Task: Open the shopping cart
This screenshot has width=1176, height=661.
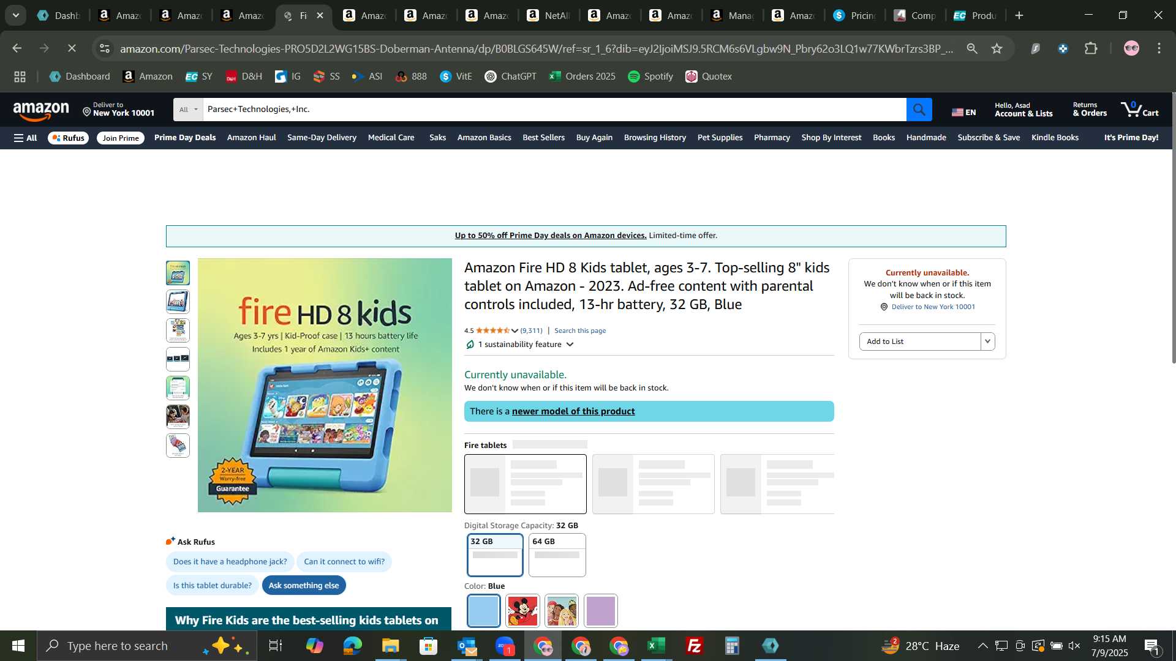Action: [x=1139, y=110]
